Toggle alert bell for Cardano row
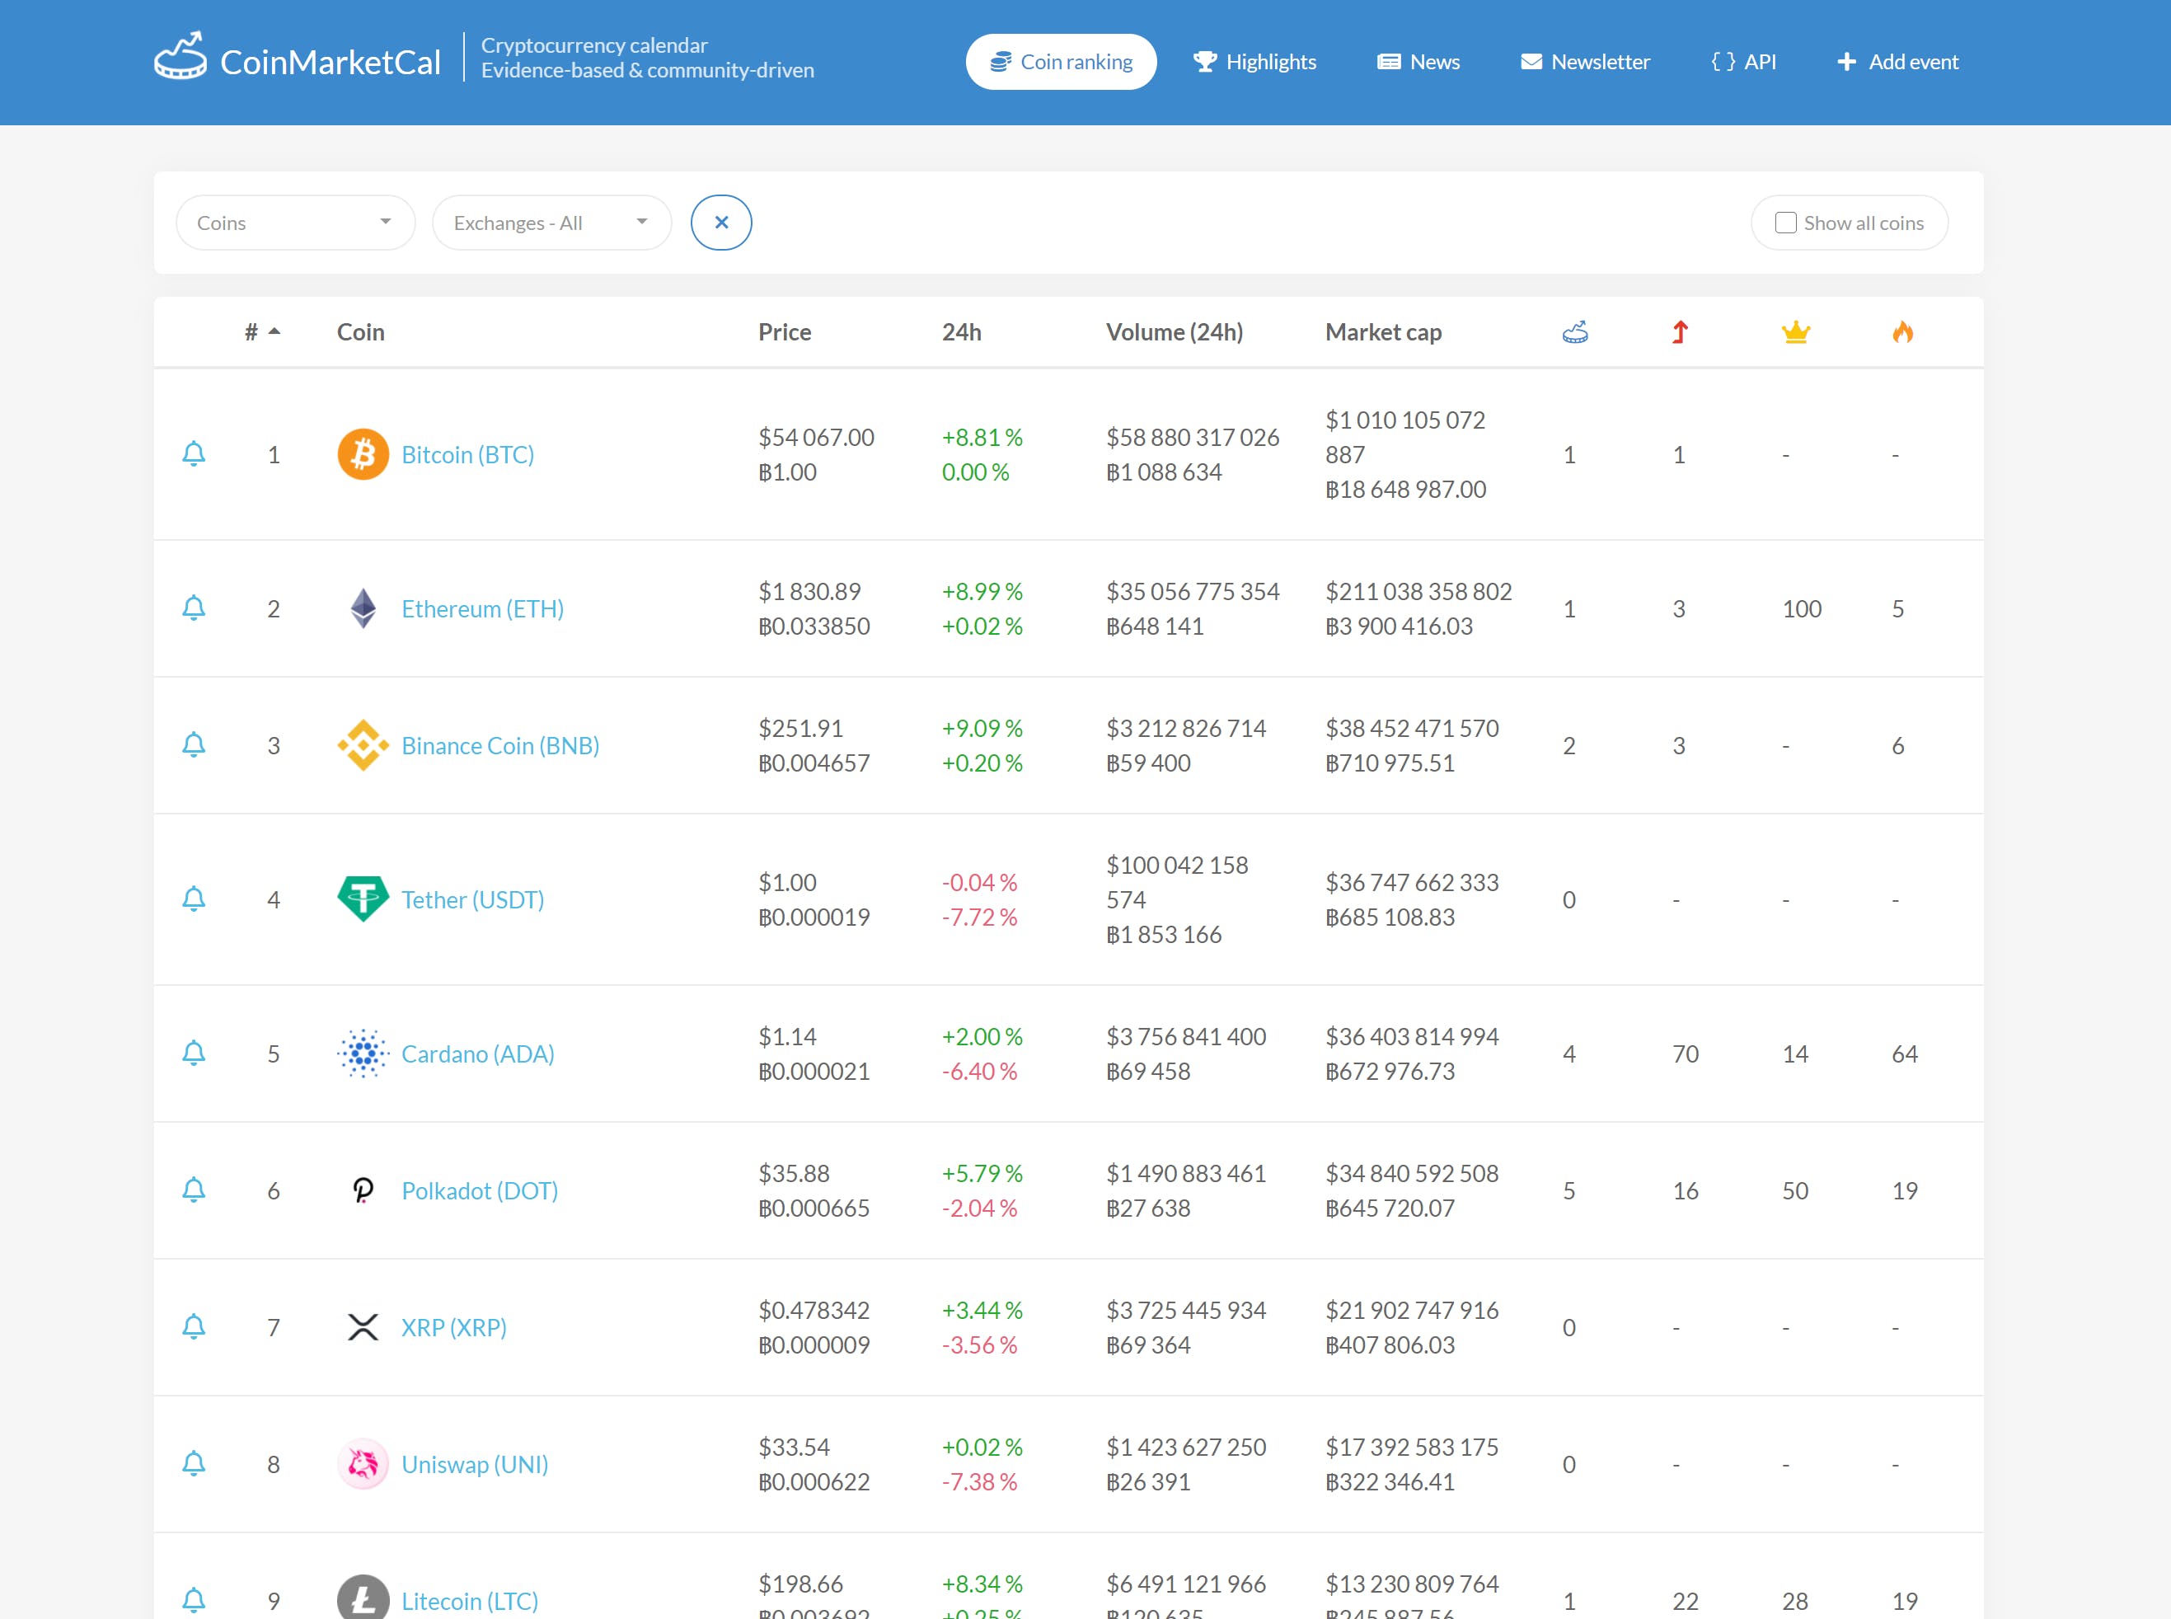 pos(194,1054)
